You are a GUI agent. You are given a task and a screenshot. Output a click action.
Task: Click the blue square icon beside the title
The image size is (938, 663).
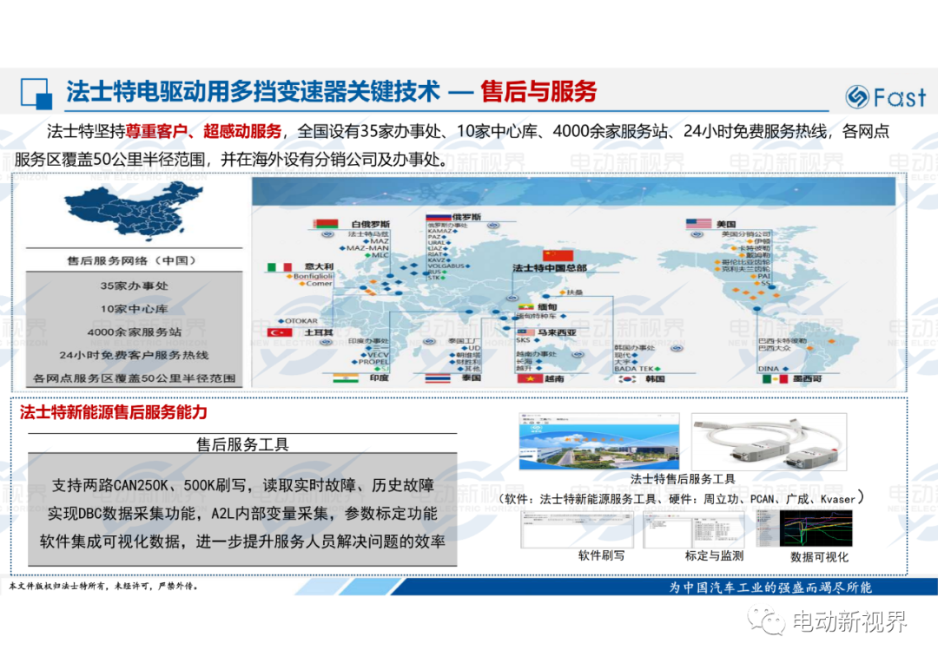tap(36, 94)
